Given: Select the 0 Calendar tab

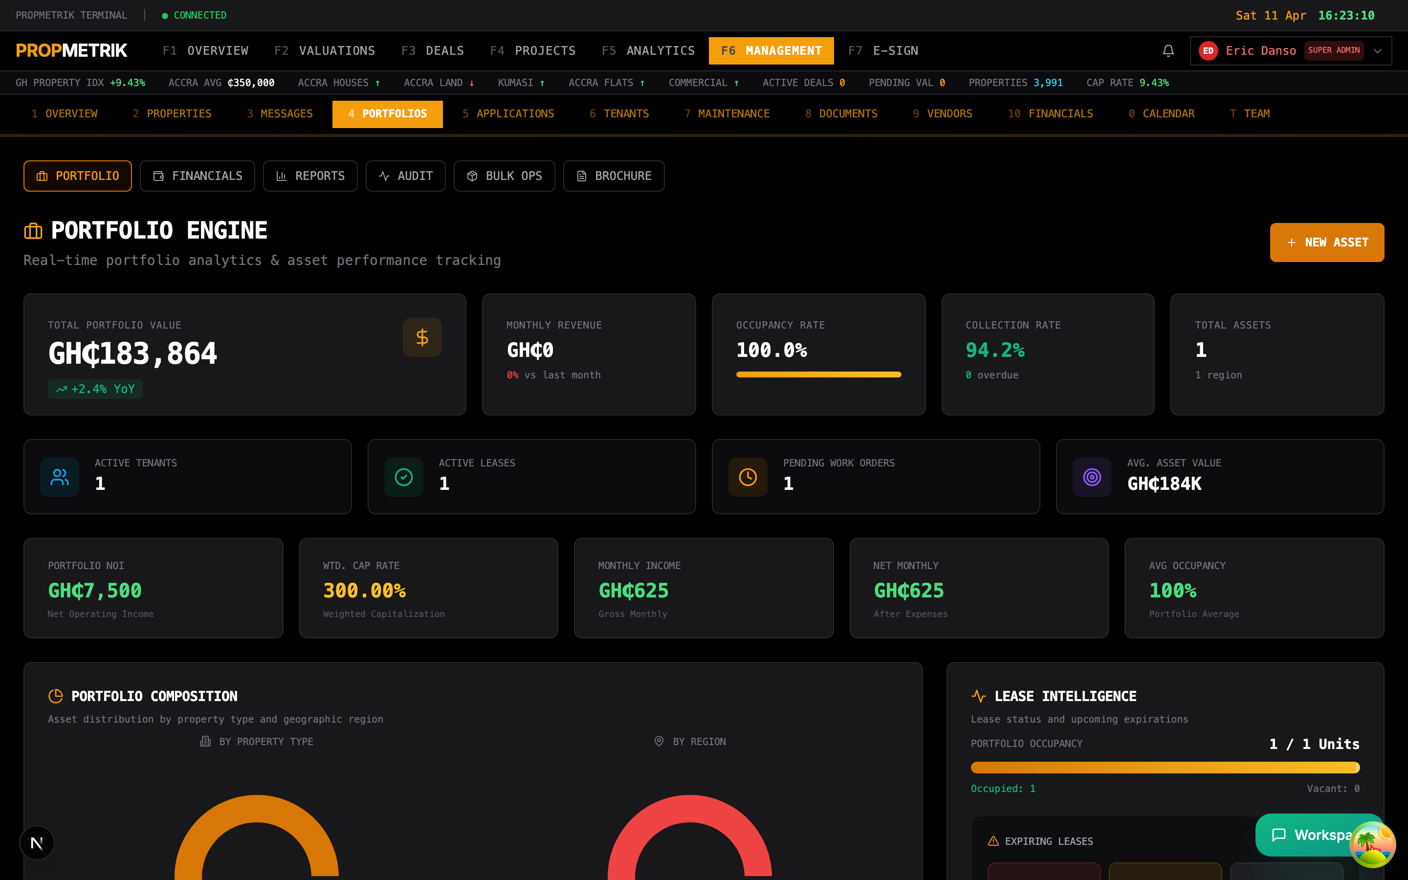Looking at the screenshot, I should [1161, 113].
